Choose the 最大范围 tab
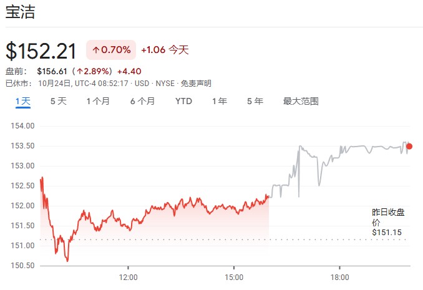 (301, 101)
